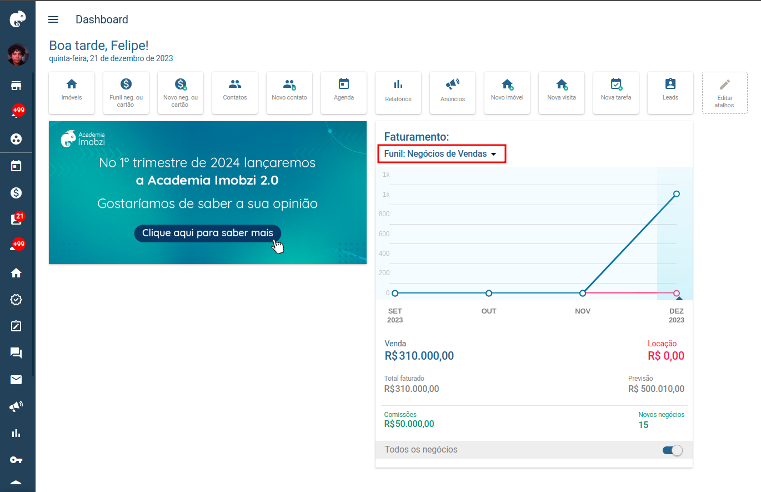Click the Locação value R$ 0,00
The image size is (761, 492).
[x=666, y=356]
